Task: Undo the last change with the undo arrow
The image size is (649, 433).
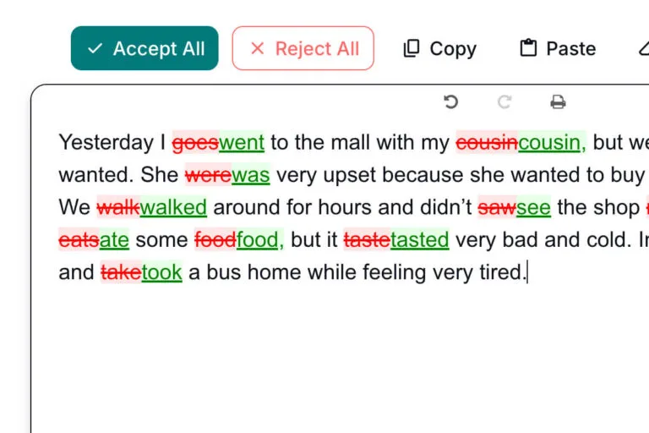Action: tap(451, 102)
